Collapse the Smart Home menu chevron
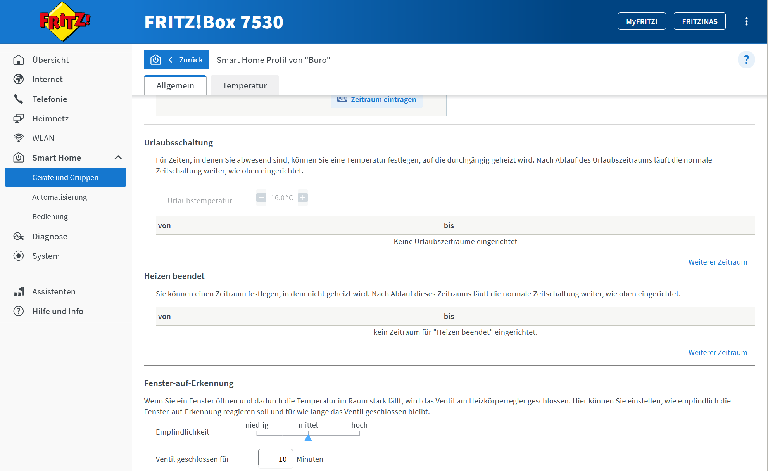768x471 pixels. click(118, 158)
